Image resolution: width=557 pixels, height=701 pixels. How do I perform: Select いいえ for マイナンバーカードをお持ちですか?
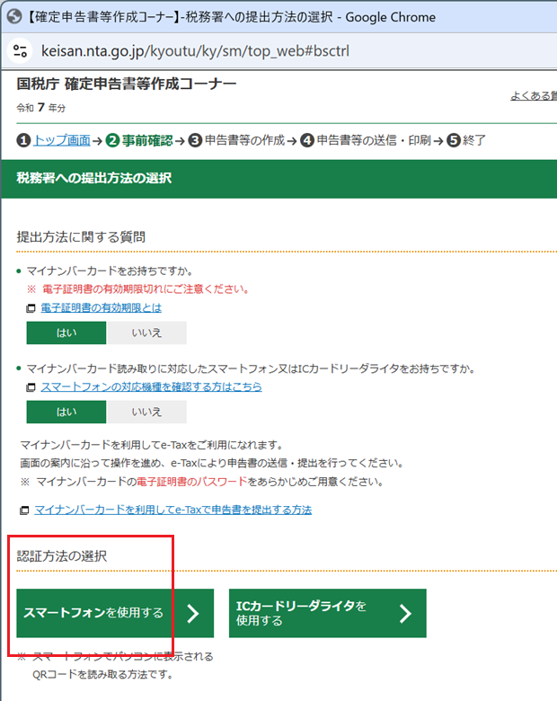(x=146, y=333)
